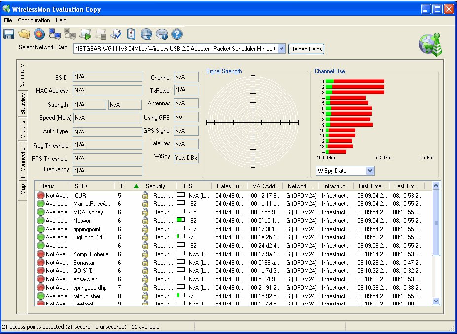This screenshot has height=334, width=457.
Task: Select the Komp_Roberta SSID entry
Action: [x=91, y=254]
